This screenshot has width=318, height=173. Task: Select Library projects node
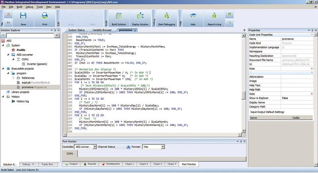(x=20, y=92)
